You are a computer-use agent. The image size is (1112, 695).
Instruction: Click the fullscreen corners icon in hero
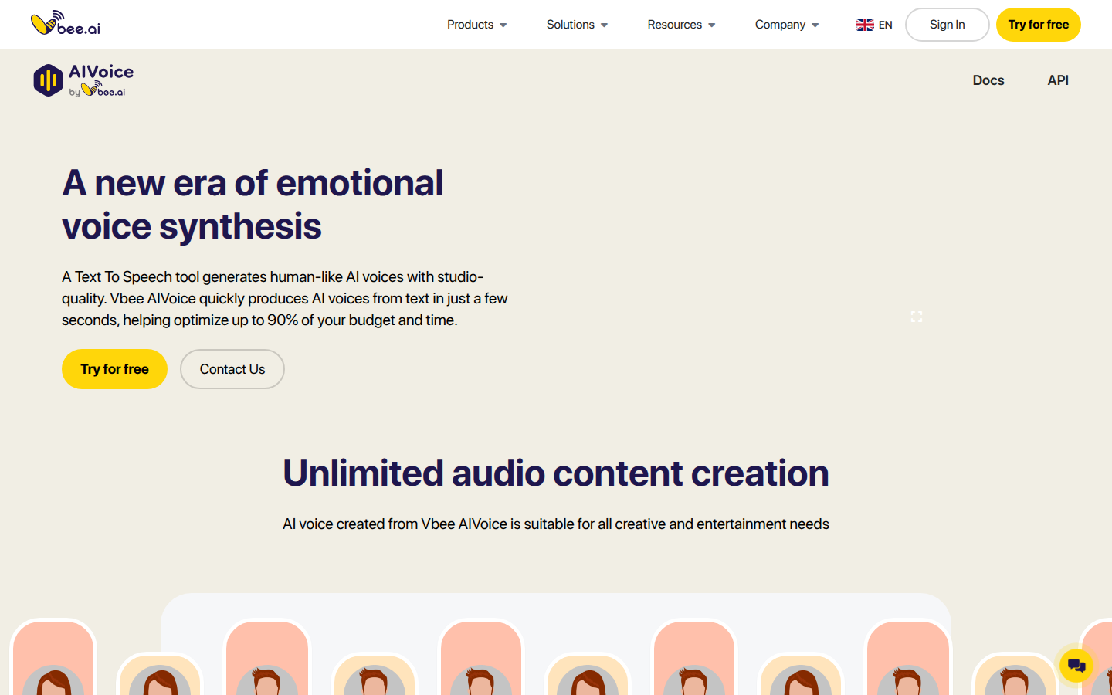click(916, 317)
